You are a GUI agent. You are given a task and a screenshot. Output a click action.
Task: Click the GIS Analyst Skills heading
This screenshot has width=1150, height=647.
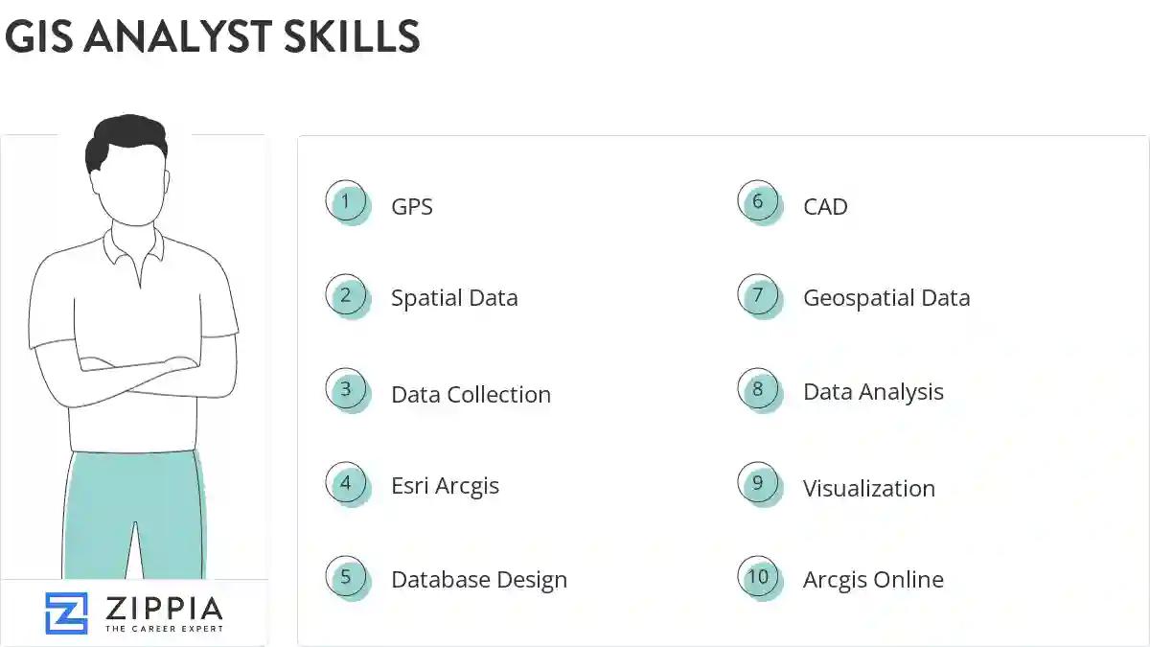212,36
